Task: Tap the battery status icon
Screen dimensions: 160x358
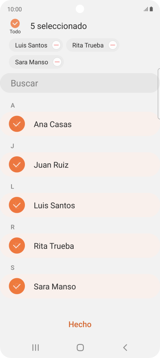Action: 151,9
